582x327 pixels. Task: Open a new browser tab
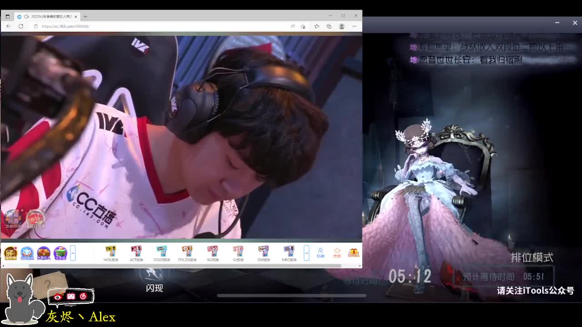(x=85, y=16)
